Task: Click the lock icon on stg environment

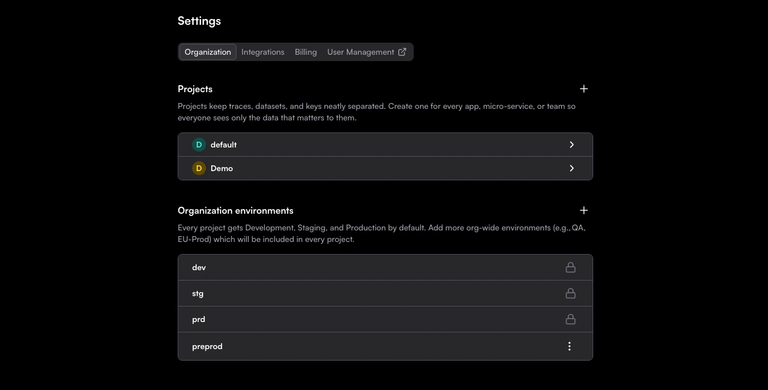Action: click(571, 293)
